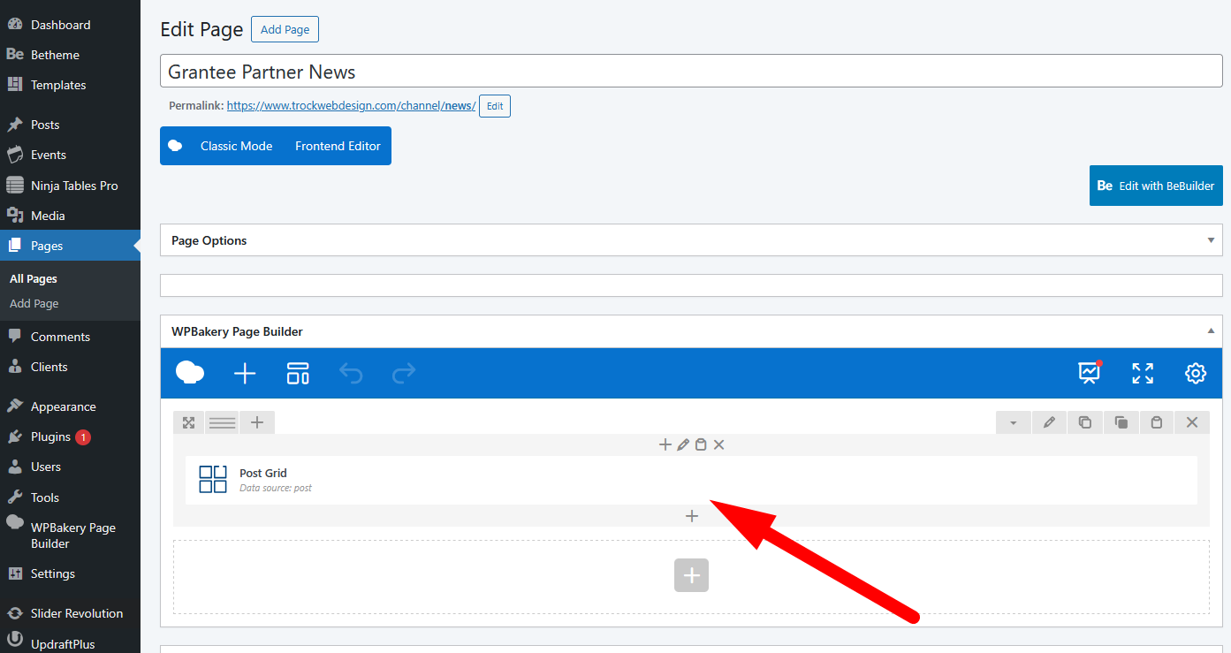Screen dimensions: 1231x653
Task: Clone this row
Action: [x=1121, y=422]
